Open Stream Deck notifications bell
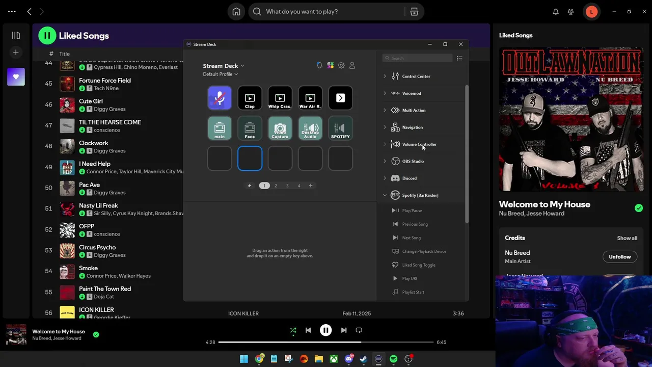 pyautogui.click(x=319, y=65)
